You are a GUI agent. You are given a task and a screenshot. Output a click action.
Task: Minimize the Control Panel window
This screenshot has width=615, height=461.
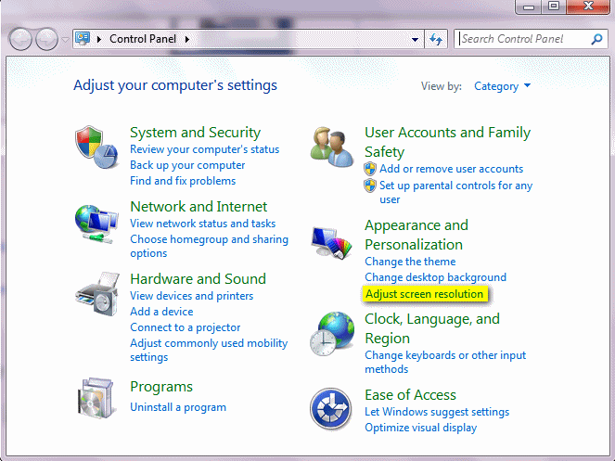click(529, 6)
